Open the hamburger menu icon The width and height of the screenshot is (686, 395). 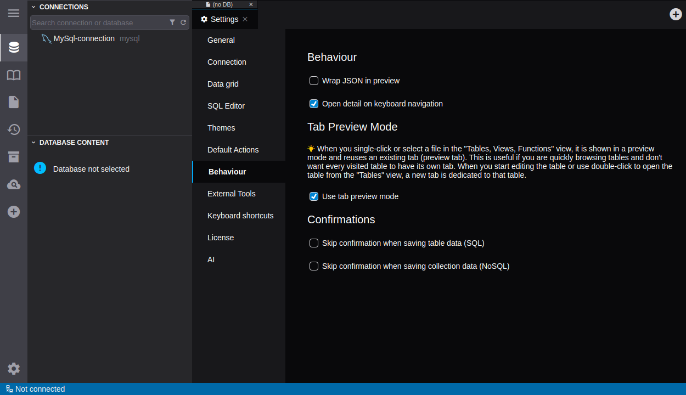[x=14, y=13]
